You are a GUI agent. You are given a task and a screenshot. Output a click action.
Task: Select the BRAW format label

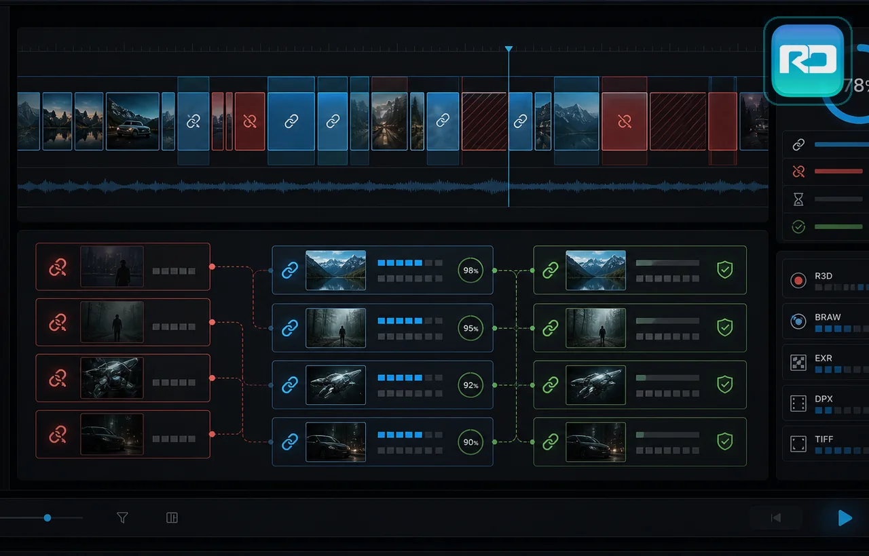828,317
